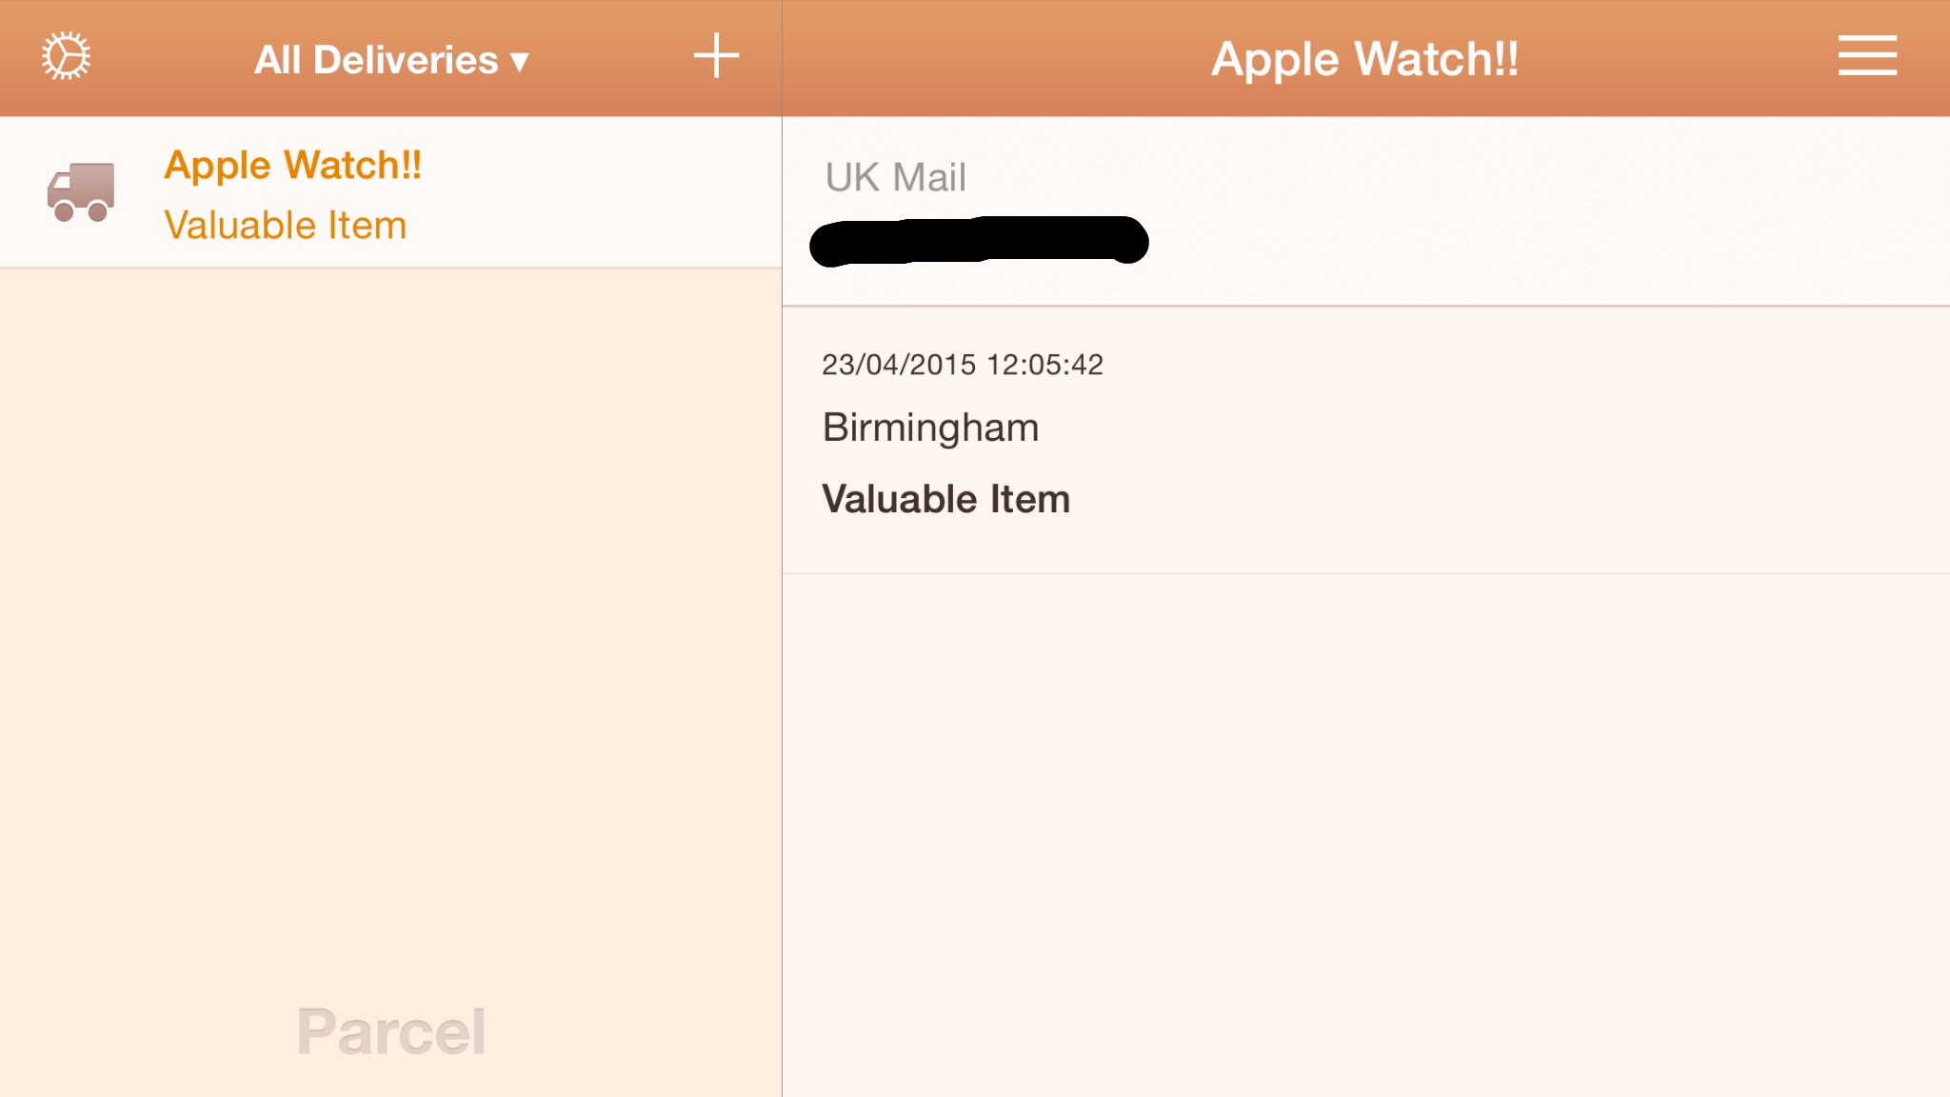Select the Apple Watch!! delivery entry
The height and width of the screenshot is (1097, 1950).
point(390,192)
